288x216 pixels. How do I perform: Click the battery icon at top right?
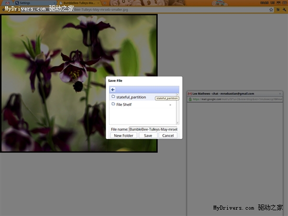(285, 3)
